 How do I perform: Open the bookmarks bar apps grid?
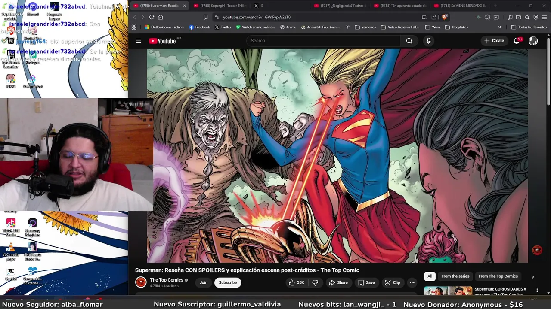click(x=134, y=27)
